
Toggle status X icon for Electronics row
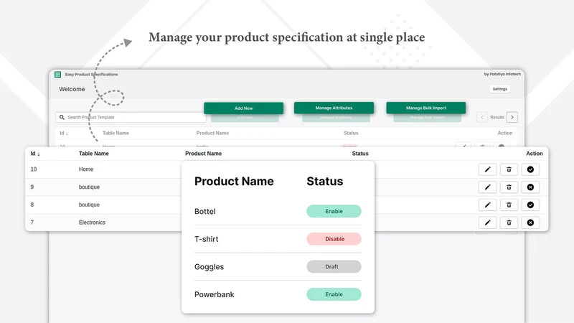point(530,223)
